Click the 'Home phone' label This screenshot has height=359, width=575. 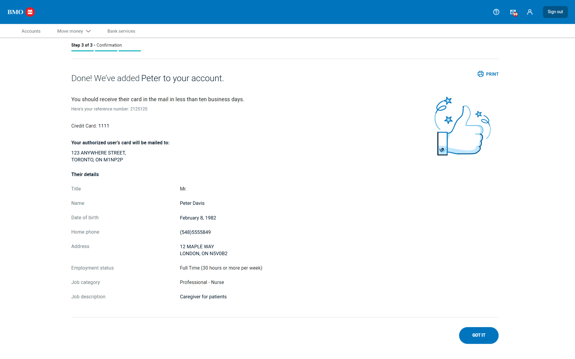point(85,232)
